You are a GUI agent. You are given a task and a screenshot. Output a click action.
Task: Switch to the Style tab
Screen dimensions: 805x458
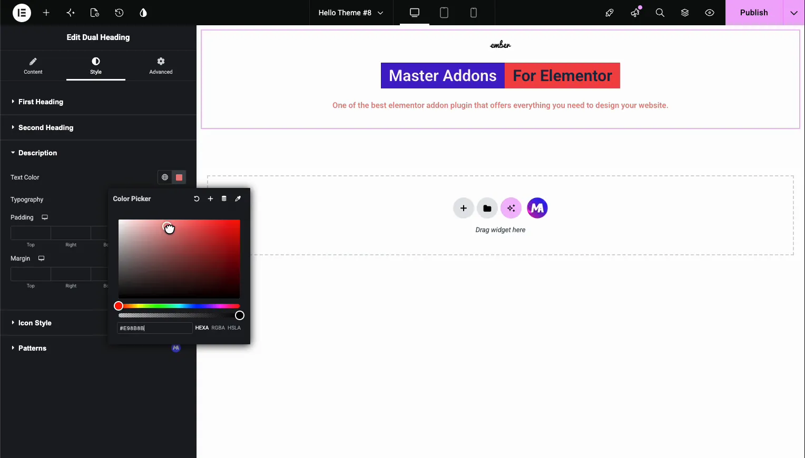point(96,66)
